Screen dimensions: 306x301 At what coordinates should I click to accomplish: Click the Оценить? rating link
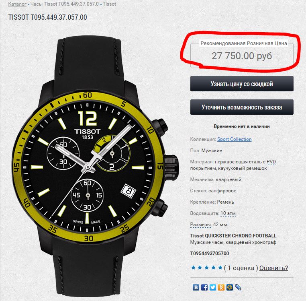pyautogui.click(x=273, y=268)
